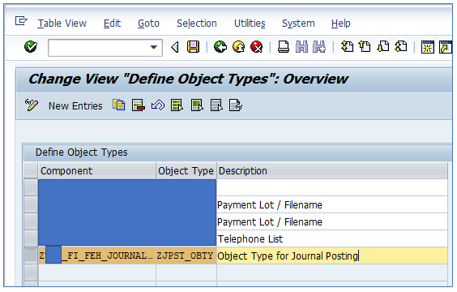Select the row marker for ZJPST_OBTY row
457x292 pixels.
click(31, 255)
